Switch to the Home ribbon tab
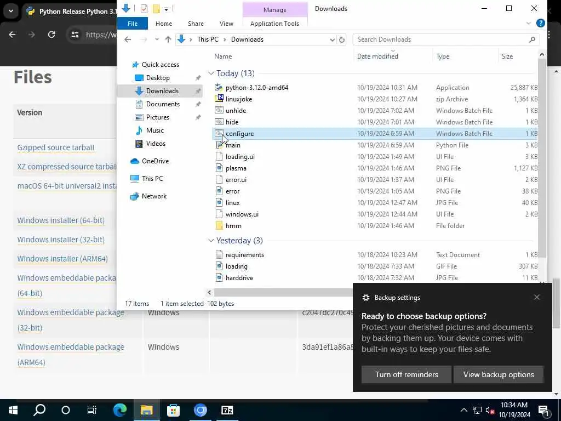The image size is (561, 421). [163, 24]
